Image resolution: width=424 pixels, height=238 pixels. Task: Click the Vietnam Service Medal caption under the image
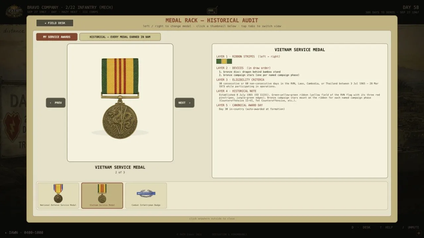click(120, 167)
